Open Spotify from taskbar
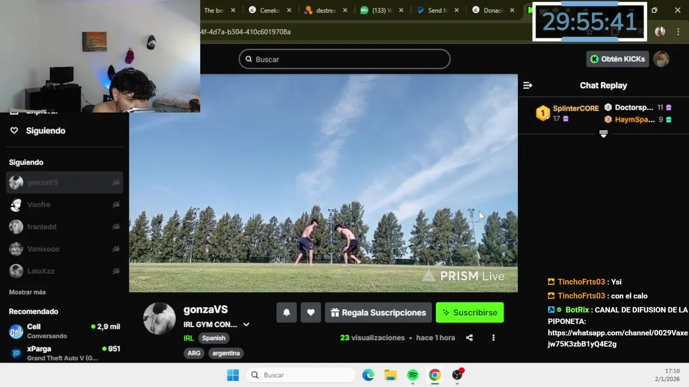Viewport: 689px width, 387px height. tap(413, 375)
